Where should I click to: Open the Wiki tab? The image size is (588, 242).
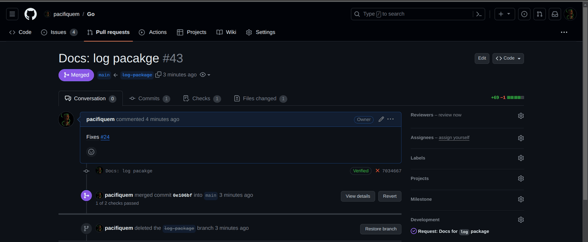point(226,33)
